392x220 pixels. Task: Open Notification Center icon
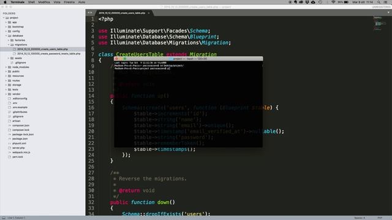point(386,2)
